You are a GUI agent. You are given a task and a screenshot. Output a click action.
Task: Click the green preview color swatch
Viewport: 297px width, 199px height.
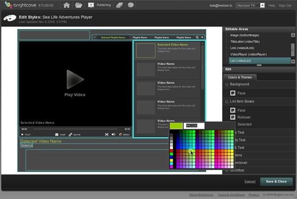tap(176, 126)
